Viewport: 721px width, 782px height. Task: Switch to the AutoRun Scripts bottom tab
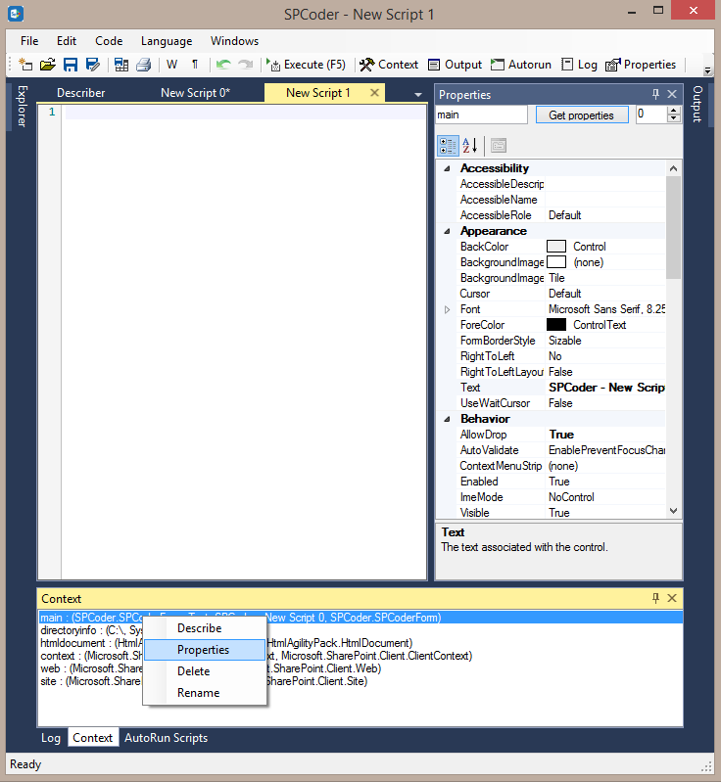(167, 738)
